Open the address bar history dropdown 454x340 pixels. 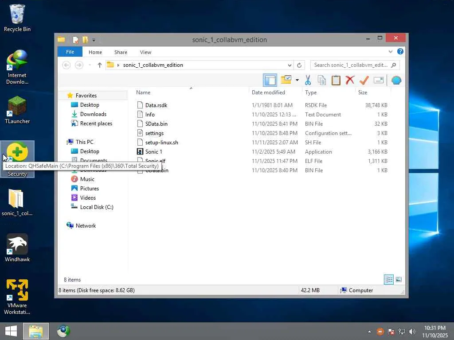tap(289, 65)
